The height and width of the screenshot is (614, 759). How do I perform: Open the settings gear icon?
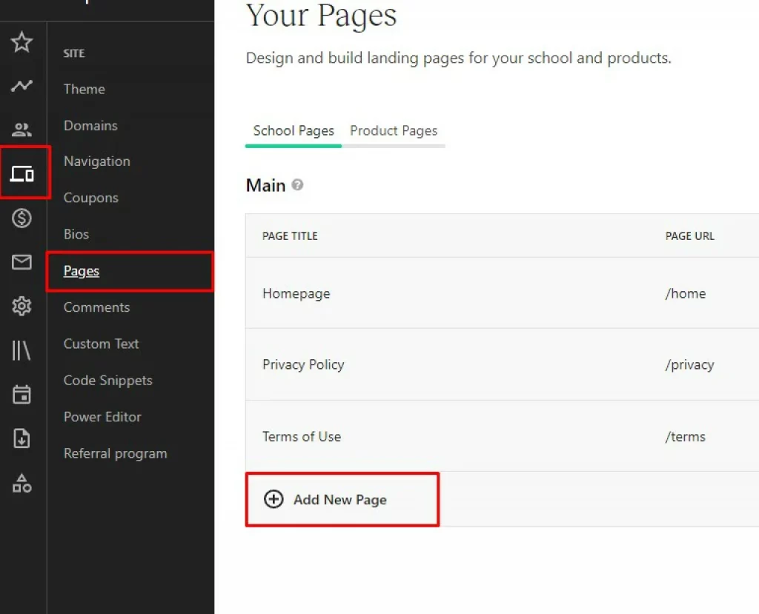point(22,306)
